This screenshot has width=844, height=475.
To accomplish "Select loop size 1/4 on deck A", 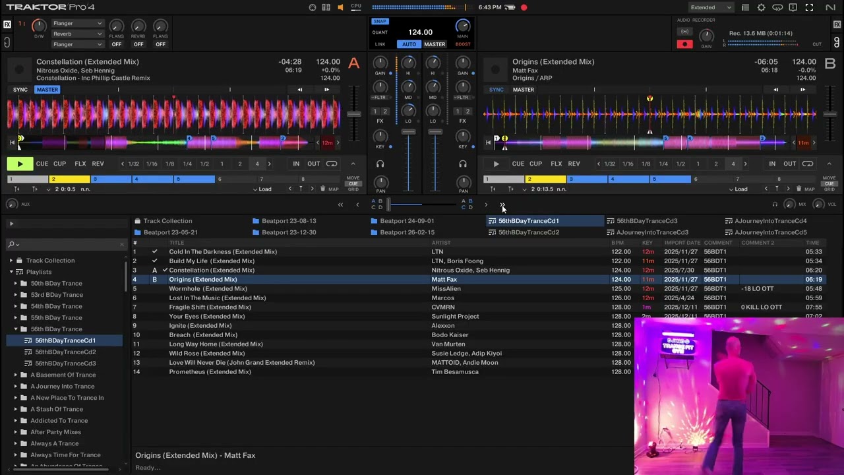I will tap(187, 164).
